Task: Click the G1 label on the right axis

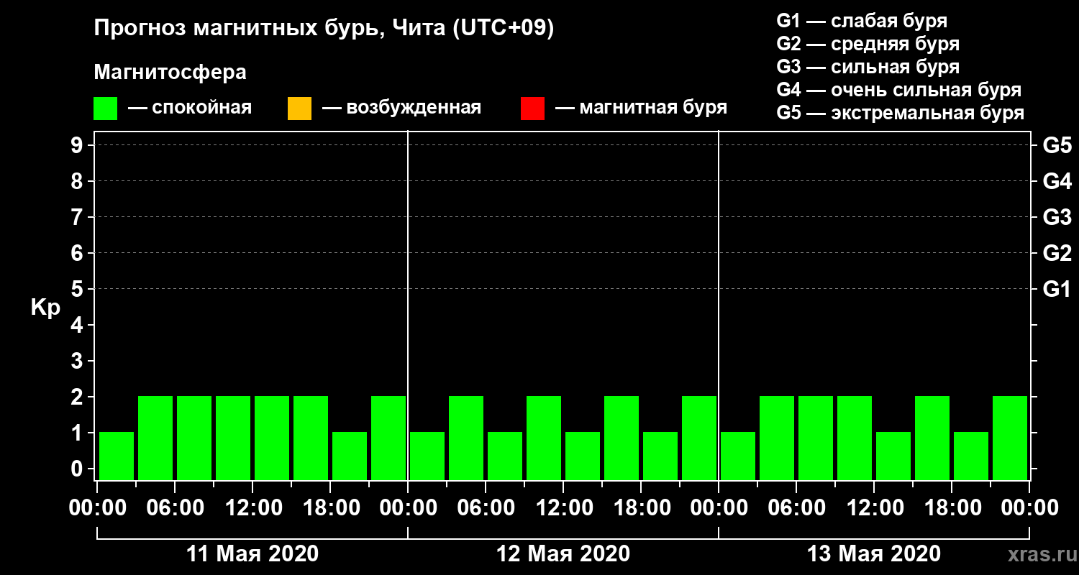Action: (1057, 289)
